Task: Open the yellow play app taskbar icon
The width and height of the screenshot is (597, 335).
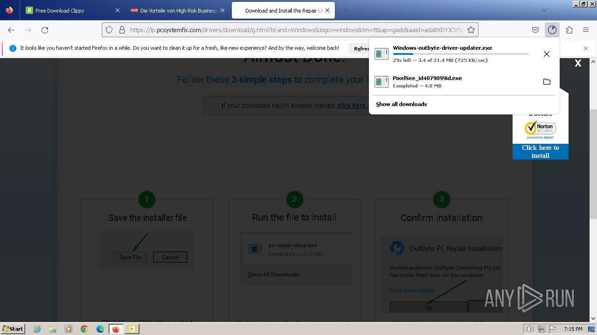Action: click(132, 329)
